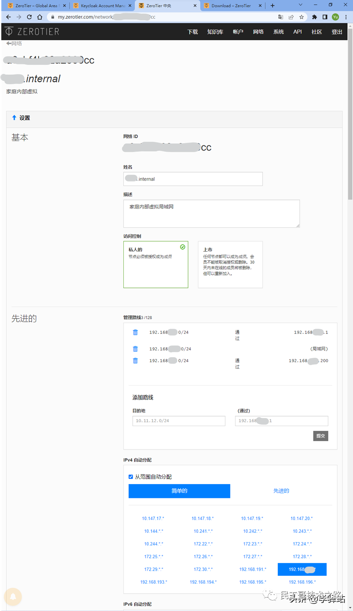Click the 描述 text area
The height and width of the screenshot is (611, 353).
[x=212, y=213]
